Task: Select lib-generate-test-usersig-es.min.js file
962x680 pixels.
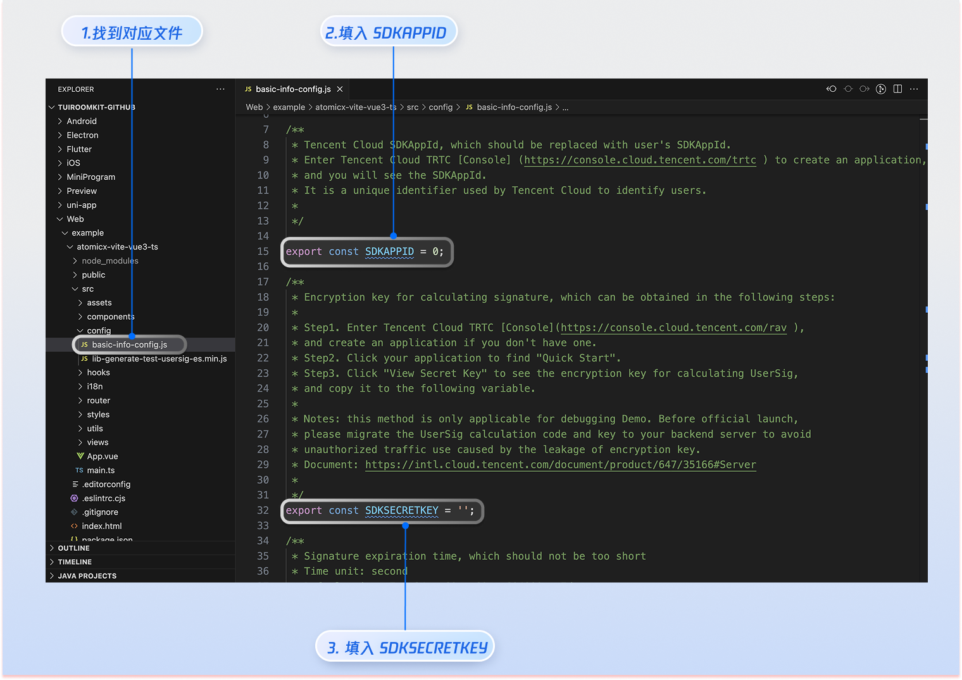Action: pyautogui.click(x=159, y=359)
